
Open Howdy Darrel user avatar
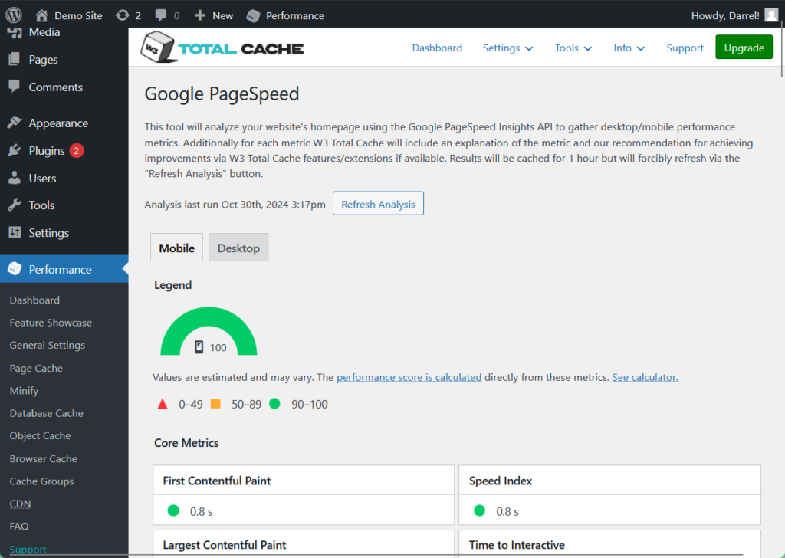(x=771, y=15)
